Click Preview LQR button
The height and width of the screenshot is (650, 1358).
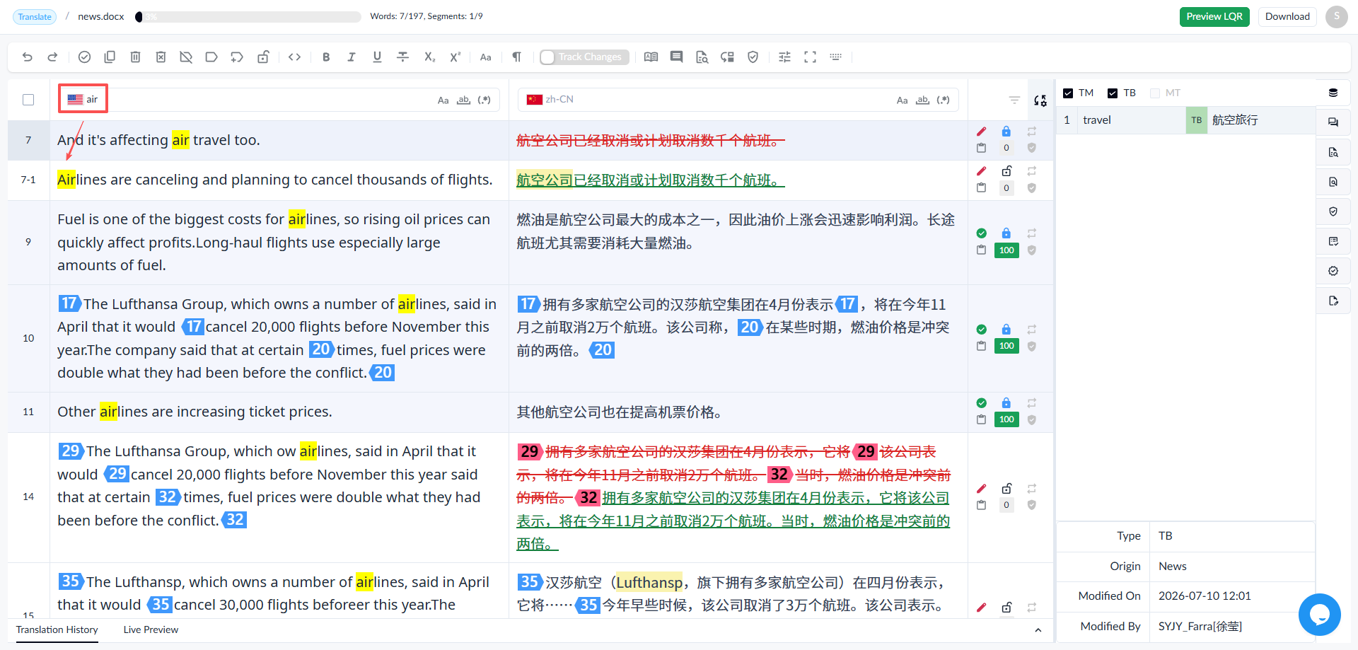click(x=1214, y=17)
